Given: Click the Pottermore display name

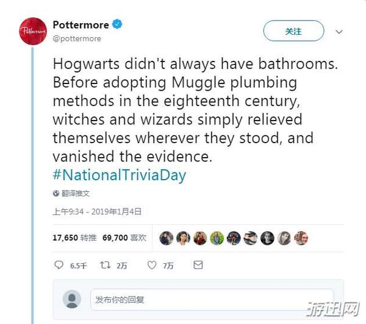Looking at the screenshot, I should click(x=81, y=25).
